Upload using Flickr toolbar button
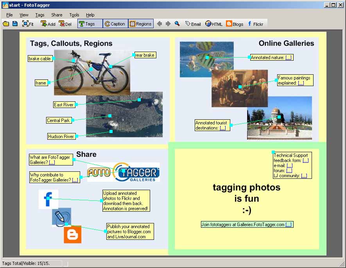This screenshot has height=268, width=346. pos(256,24)
